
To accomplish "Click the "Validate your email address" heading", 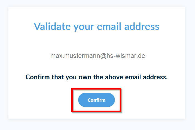I will pyautogui.click(x=97, y=27).
